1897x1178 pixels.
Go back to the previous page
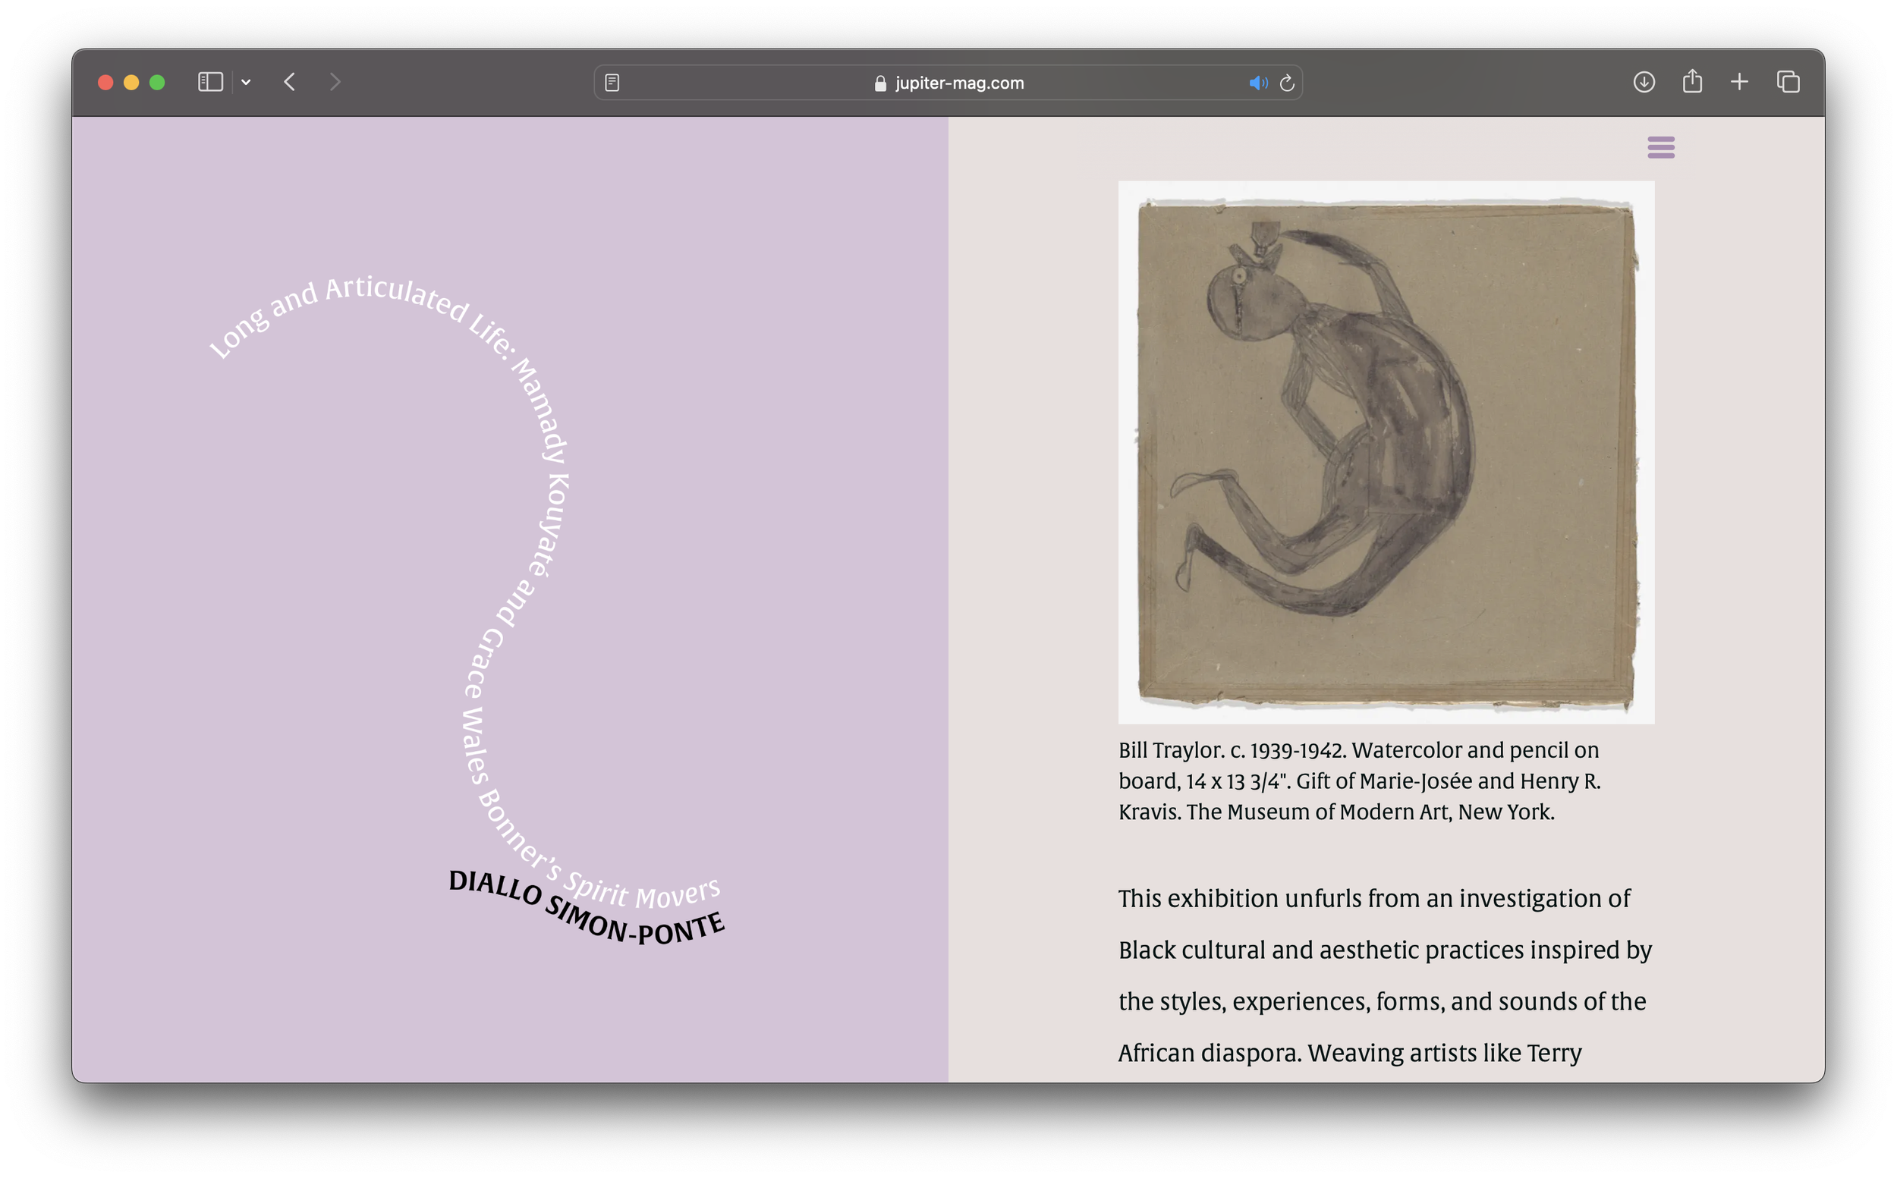[290, 82]
